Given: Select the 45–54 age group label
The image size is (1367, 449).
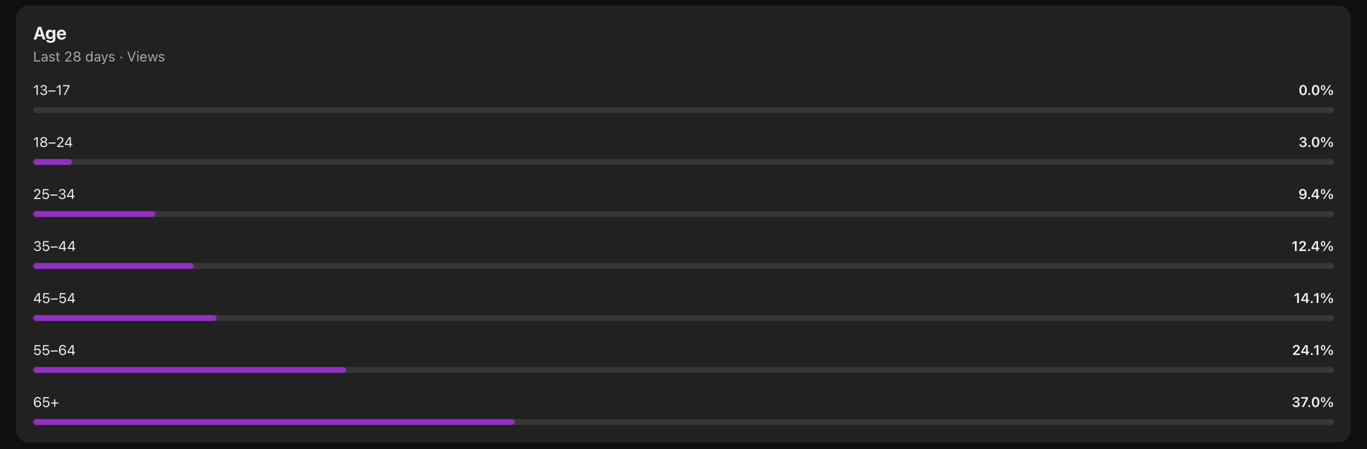Looking at the screenshot, I should click(54, 298).
